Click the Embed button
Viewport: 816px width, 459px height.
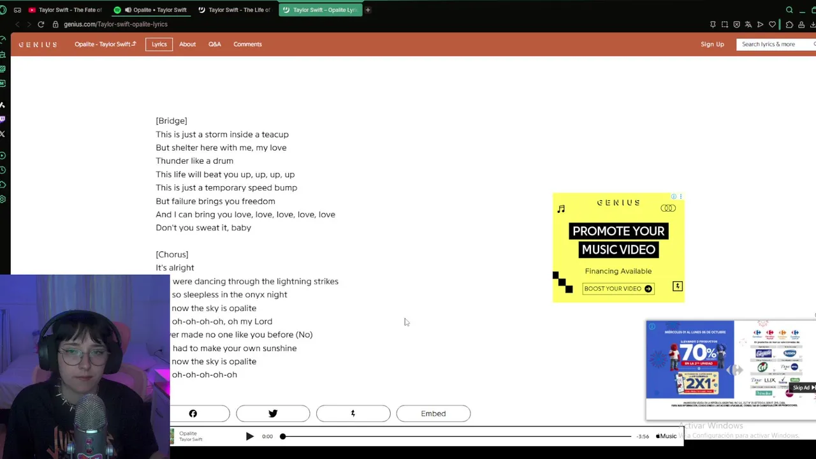433,414
